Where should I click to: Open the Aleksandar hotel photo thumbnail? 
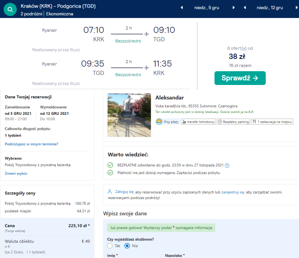click(x=129, y=115)
